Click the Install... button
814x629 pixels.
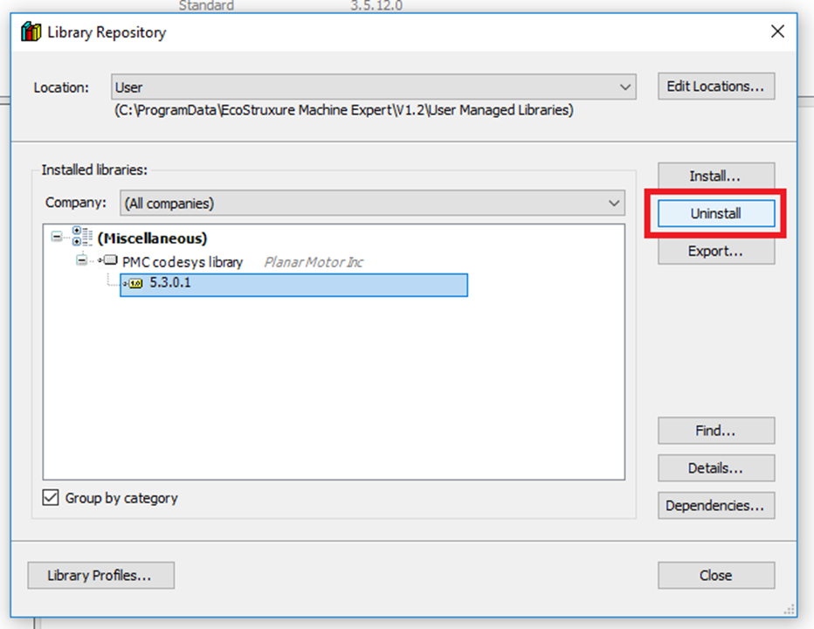715,176
